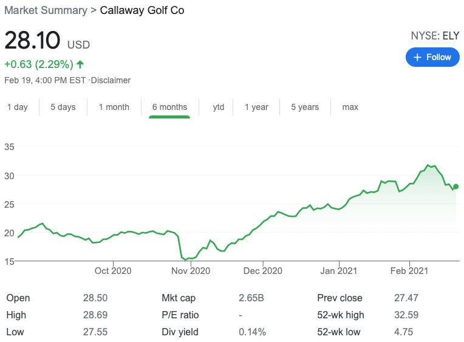Show the max range chart
The height and width of the screenshot is (342, 464).
[x=350, y=107]
